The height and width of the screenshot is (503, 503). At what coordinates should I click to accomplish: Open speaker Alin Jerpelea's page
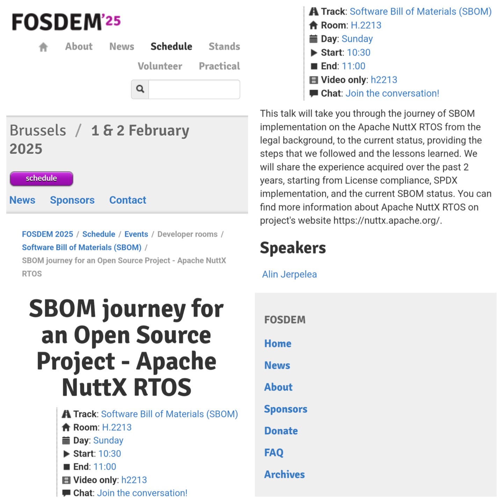tap(290, 274)
